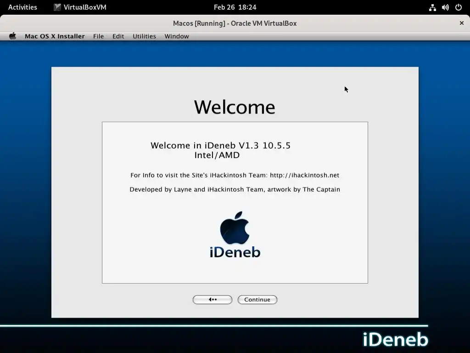Click the 'Developed by Layne' credits line
The image size is (470, 353).
click(x=235, y=189)
